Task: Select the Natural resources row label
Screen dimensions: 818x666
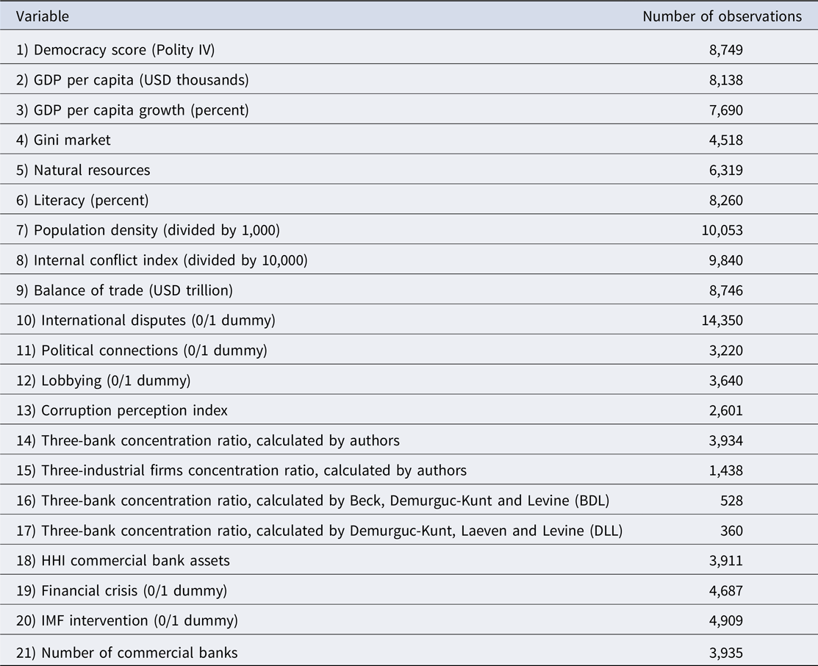Action: pyautogui.click(x=83, y=170)
